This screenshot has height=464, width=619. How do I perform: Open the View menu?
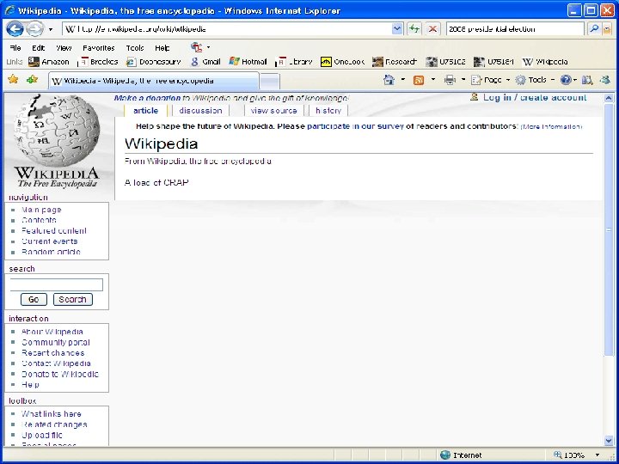coord(64,48)
